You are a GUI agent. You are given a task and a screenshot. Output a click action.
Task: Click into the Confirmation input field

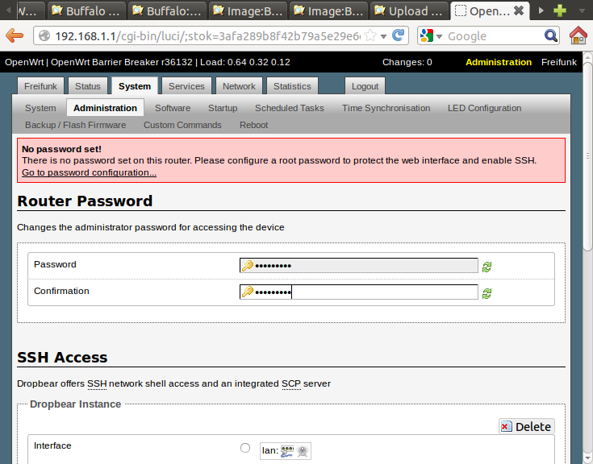pos(358,292)
